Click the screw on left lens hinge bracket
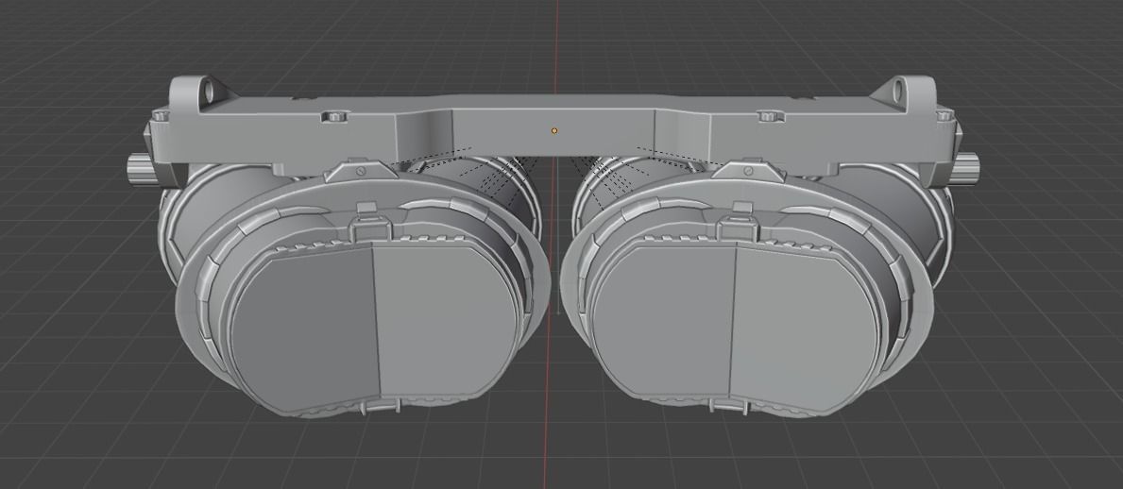The width and height of the screenshot is (1123, 489). [360, 171]
